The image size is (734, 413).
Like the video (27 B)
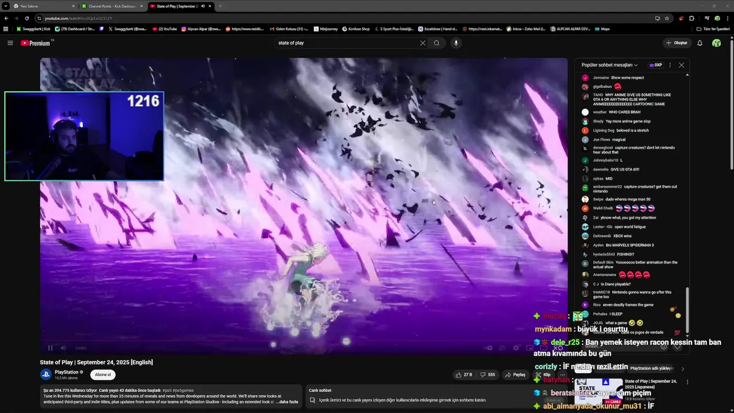click(463, 375)
